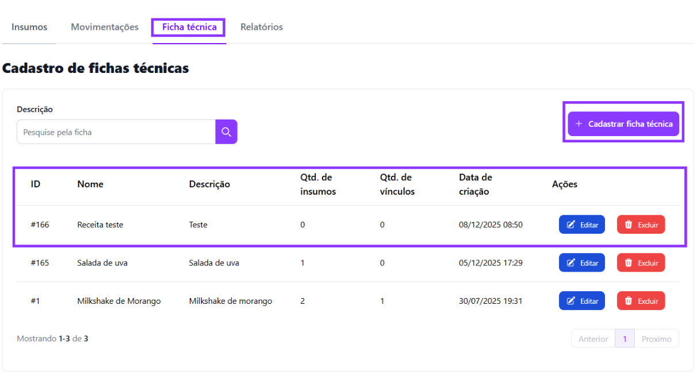The height and width of the screenshot is (375, 697).
Task: Click trash icon for Salada de uva row
Action: [629, 263]
